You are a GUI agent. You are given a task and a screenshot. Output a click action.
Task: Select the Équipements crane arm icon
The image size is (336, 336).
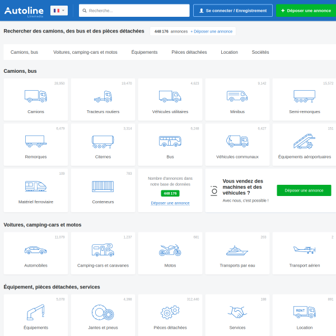[x=36, y=312]
